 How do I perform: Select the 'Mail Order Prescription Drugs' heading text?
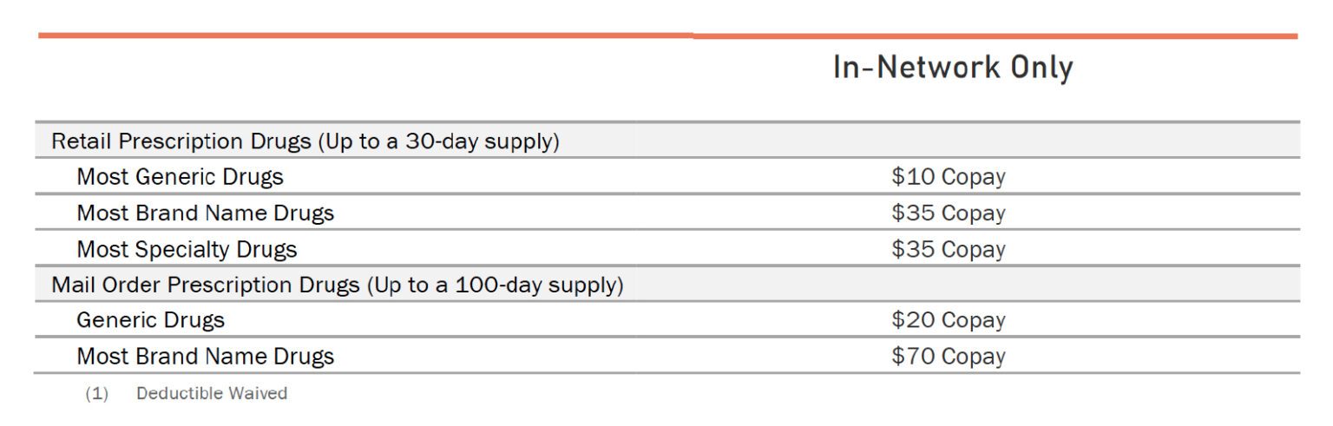(205, 285)
